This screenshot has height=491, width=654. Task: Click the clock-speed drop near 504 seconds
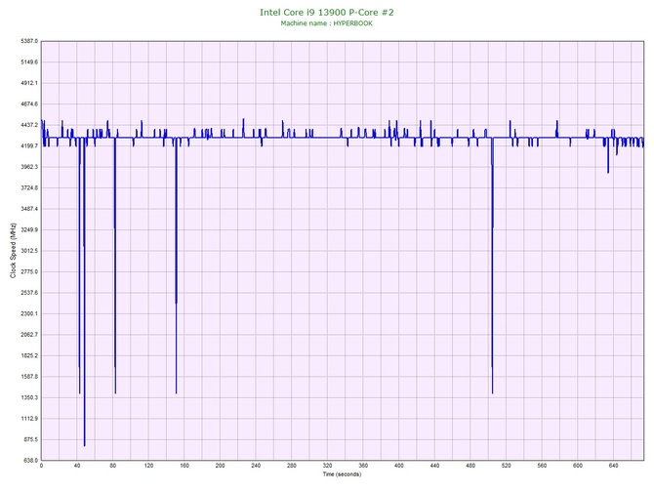pyautogui.click(x=493, y=266)
